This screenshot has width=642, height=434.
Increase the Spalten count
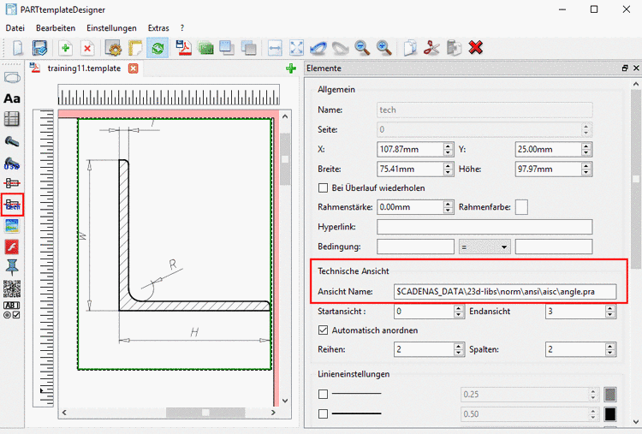[x=610, y=347]
